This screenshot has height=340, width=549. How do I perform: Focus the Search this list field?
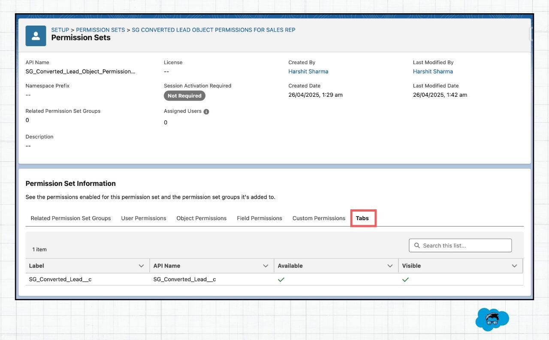tap(460, 245)
